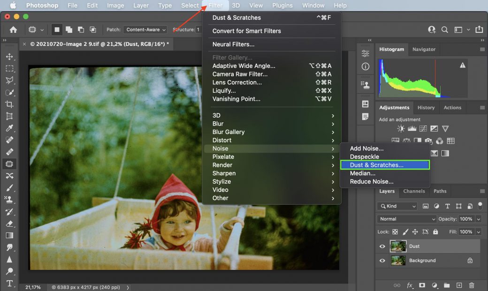Open the Brightness/Contrast adjustment
This screenshot has height=291, width=488.
click(400, 128)
